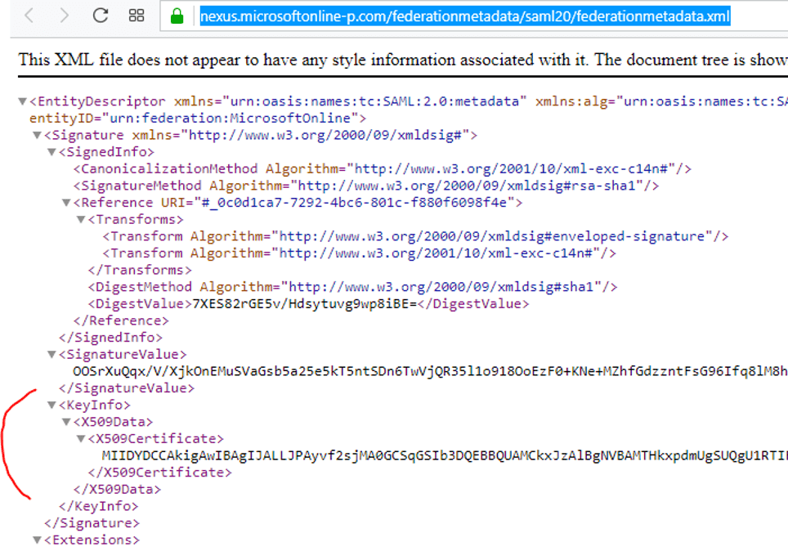Collapse the Transforms node

(81, 220)
